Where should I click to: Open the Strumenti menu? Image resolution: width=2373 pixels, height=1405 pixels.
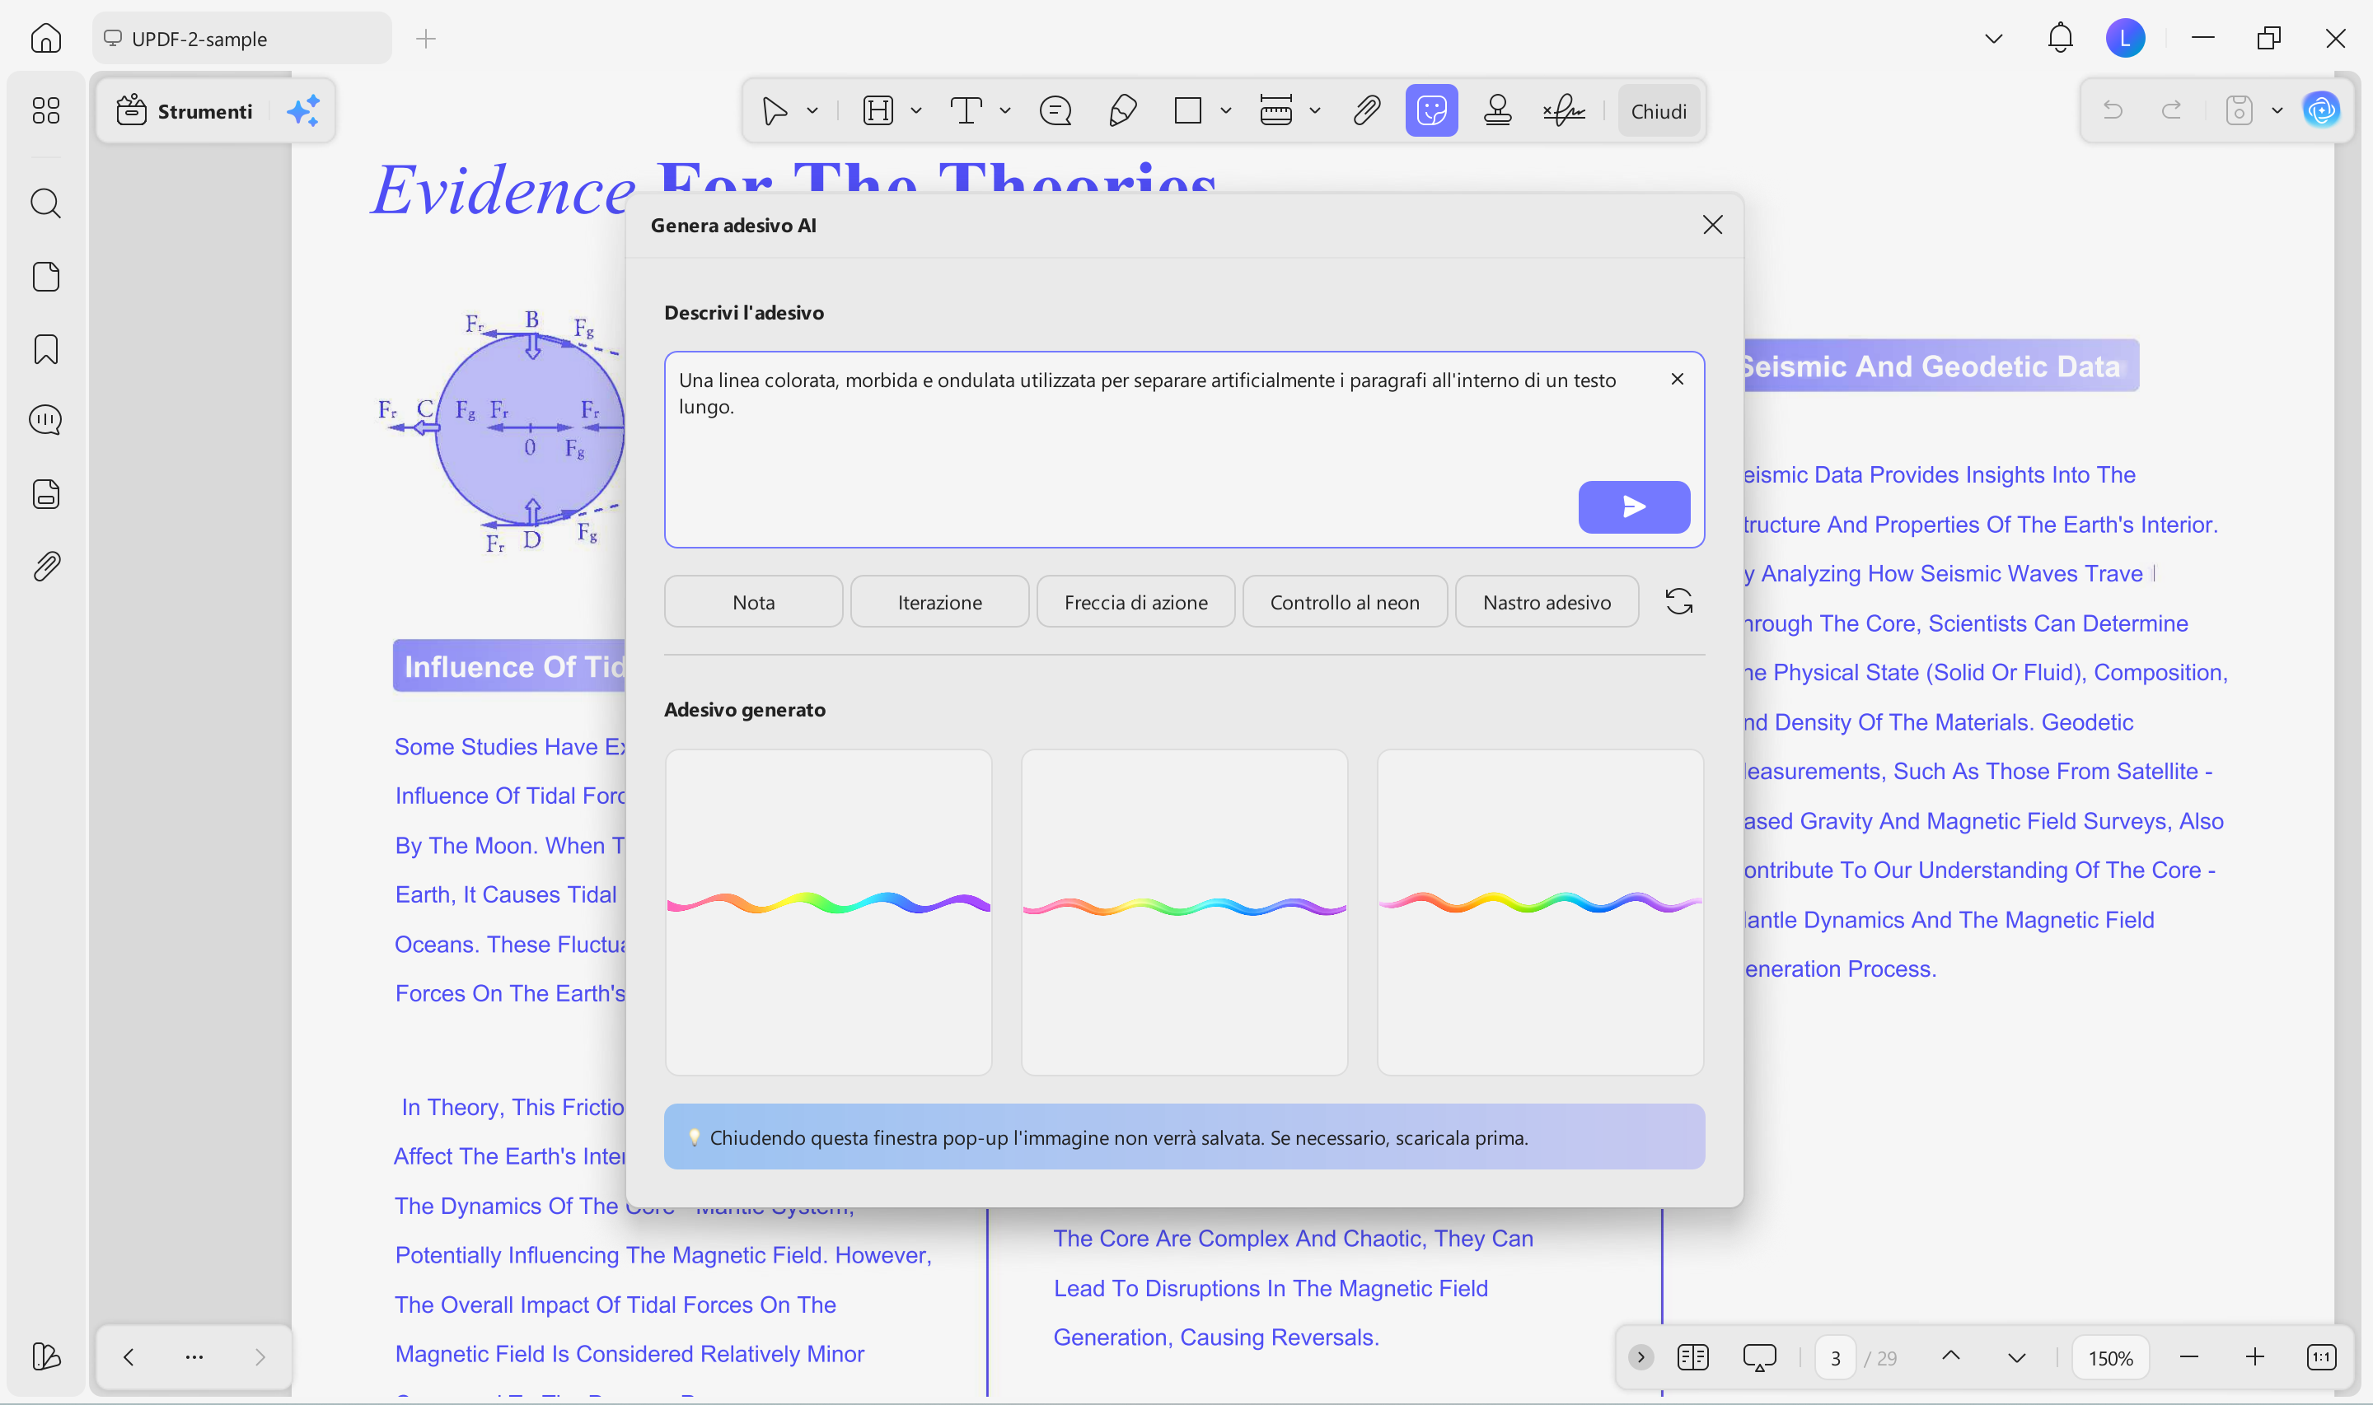coord(185,111)
